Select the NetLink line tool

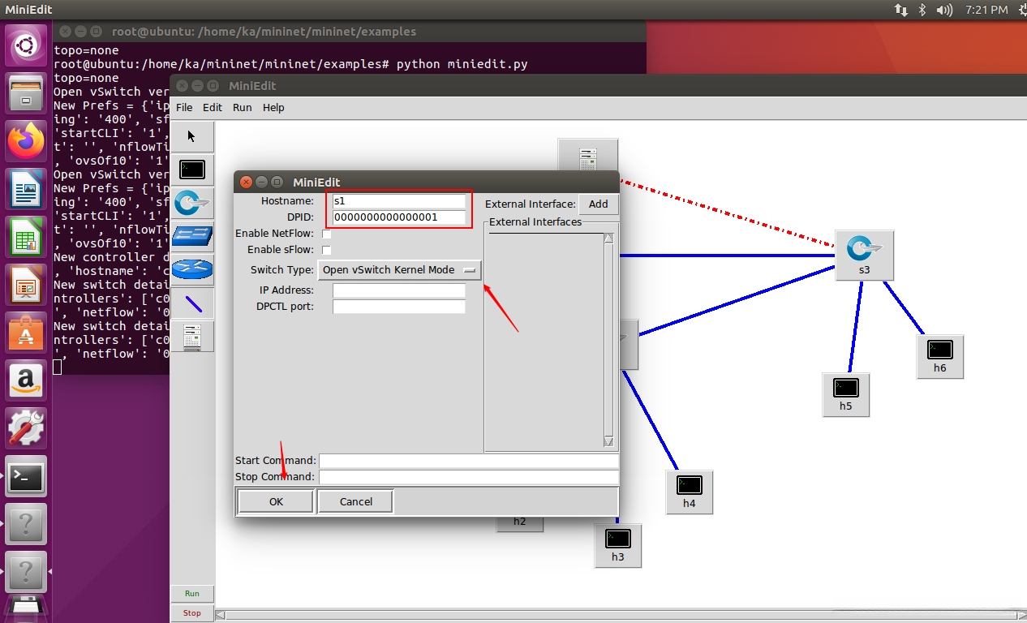(192, 303)
